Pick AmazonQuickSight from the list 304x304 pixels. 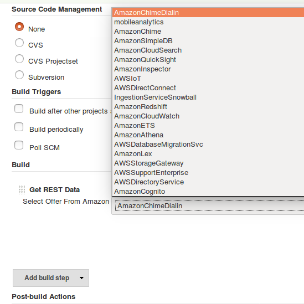tap(208, 60)
